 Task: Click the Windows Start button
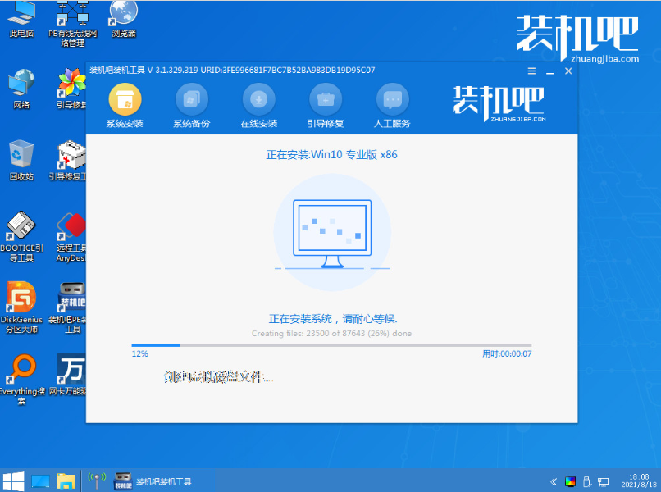tap(12, 482)
